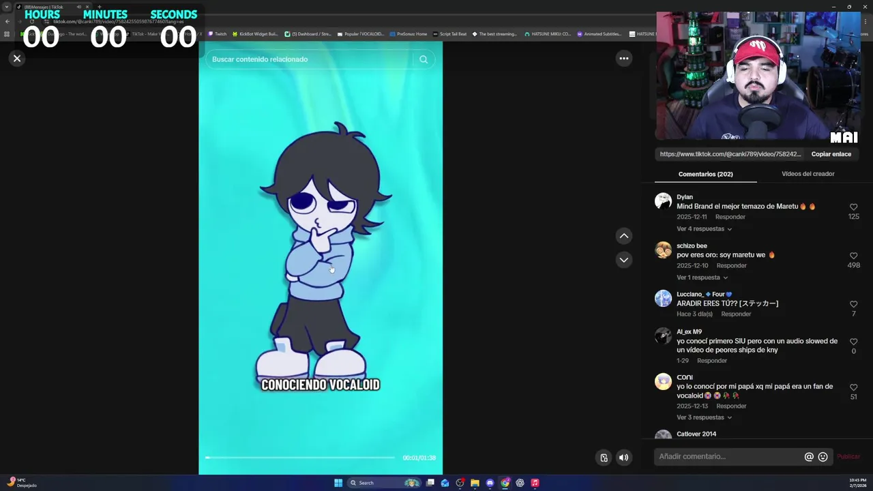
Task: Open the KickBot Widget Builder bookmark
Action: click(x=255, y=34)
